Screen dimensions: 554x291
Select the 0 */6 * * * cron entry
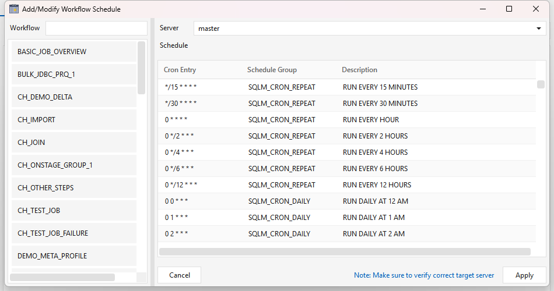click(x=179, y=168)
